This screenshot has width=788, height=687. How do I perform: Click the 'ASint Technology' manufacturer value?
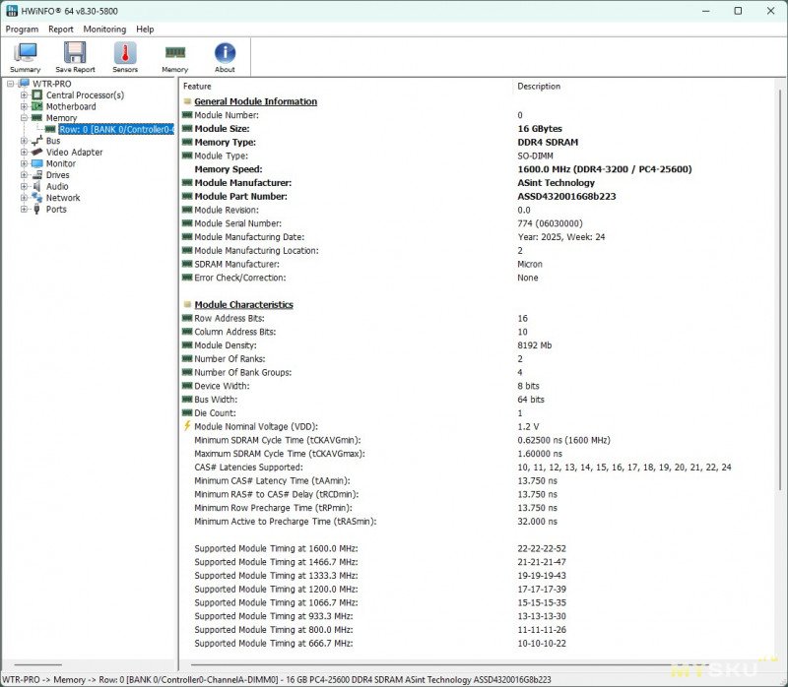[x=556, y=183]
